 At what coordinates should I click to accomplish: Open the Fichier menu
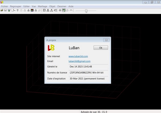pos(5,6)
